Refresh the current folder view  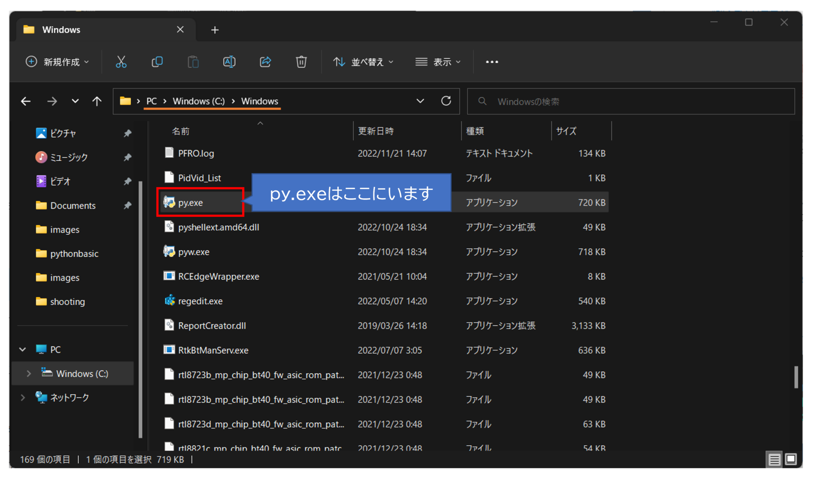click(446, 101)
